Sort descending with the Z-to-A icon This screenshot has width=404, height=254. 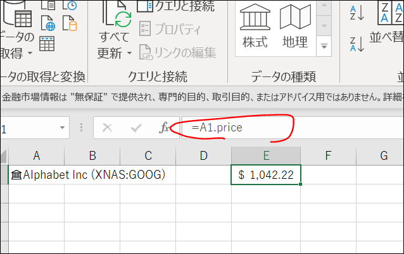[357, 44]
